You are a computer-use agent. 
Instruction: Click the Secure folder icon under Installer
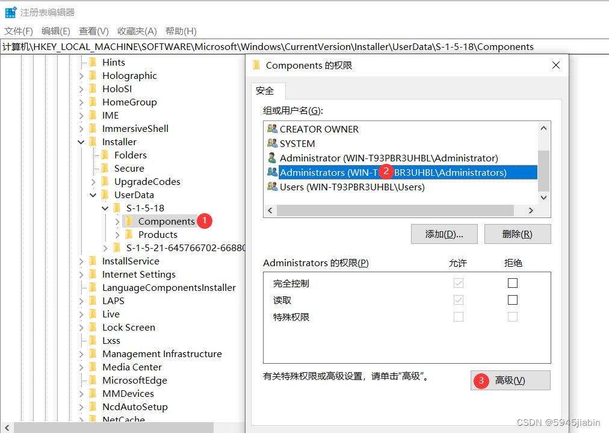(107, 168)
